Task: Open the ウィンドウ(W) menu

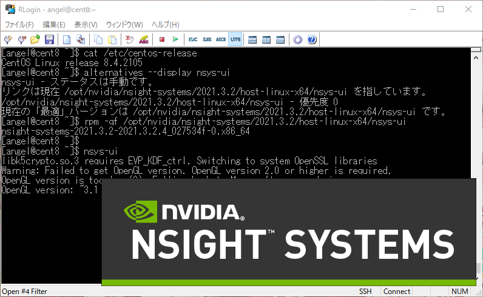Action: 124,25
